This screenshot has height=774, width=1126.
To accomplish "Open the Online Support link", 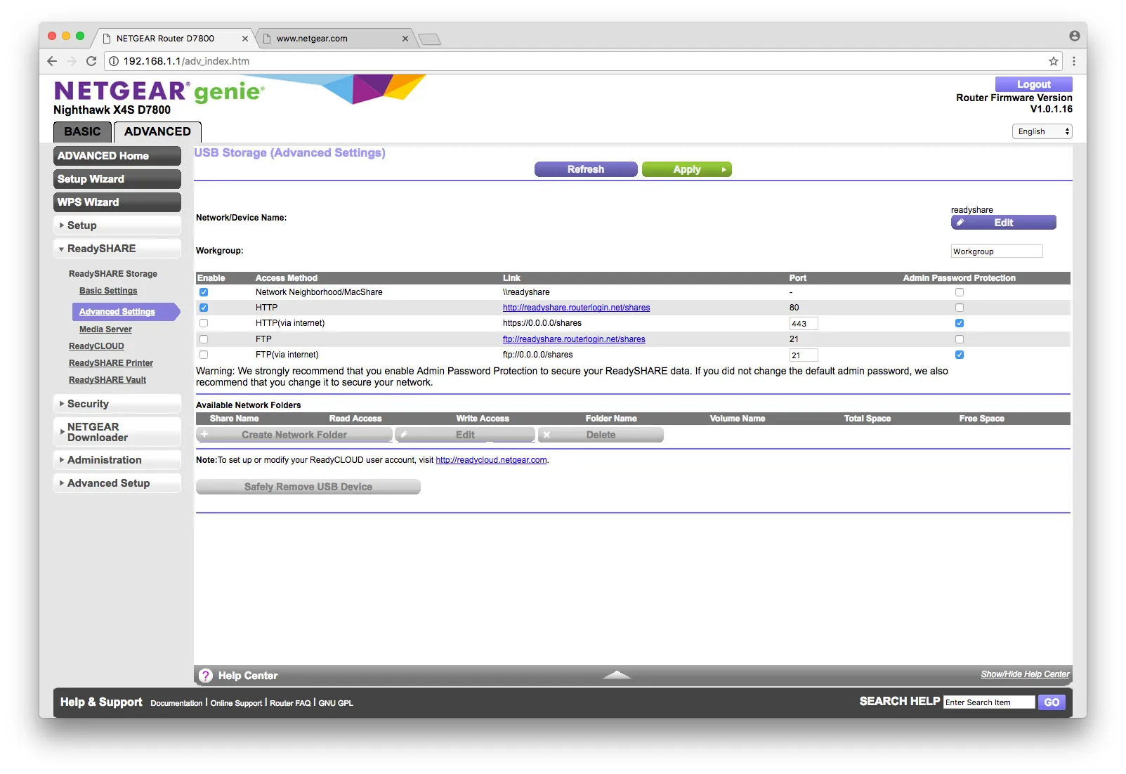I will coord(236,703).
